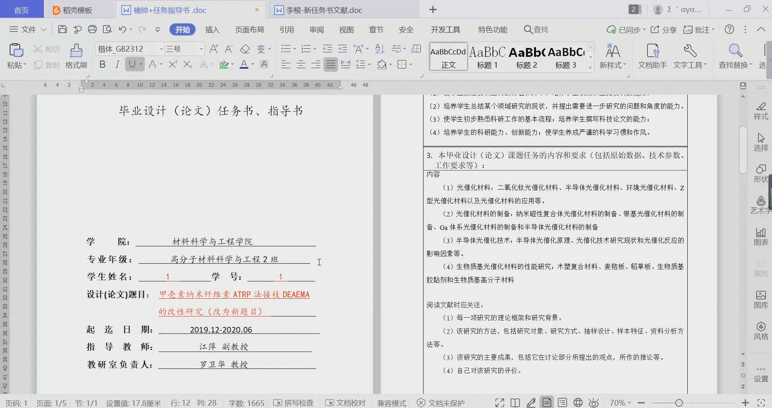
Task: Increase font size with A+ icon
Action: point(214,49)
